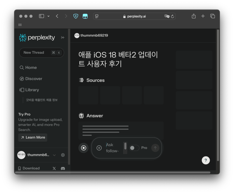This screenshot has width=234, height=193.
Task: Click the attach plus icon in follow-up bar
Action: coord(99,147)
